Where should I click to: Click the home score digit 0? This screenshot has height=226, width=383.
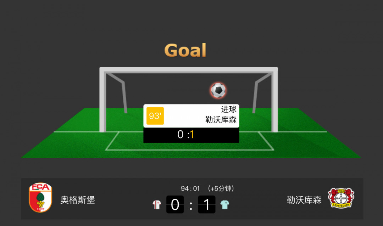(175, 204)
